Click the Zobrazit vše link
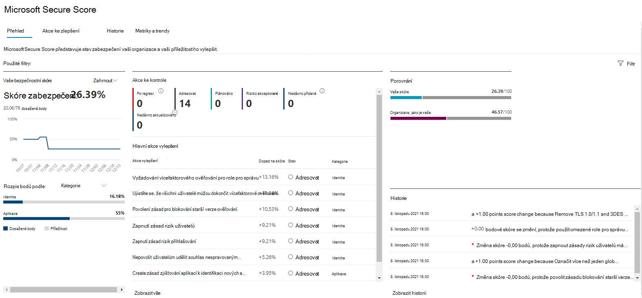This screenshot has width=642, height=298. [147, 293]
